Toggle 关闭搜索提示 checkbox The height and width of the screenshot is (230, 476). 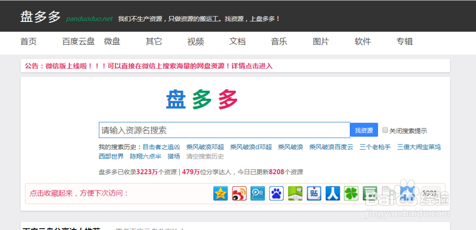tap(385, 130)
